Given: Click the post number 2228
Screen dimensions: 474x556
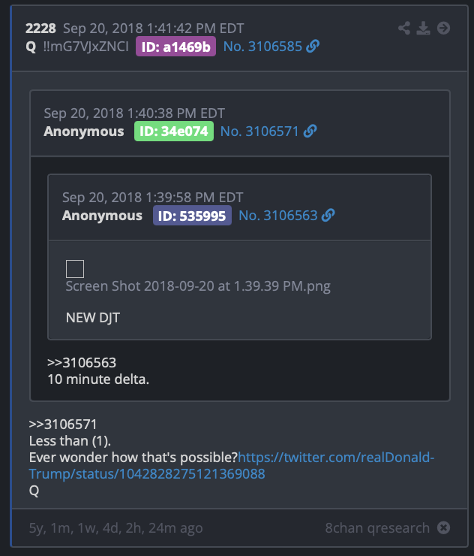Looking at the screenshot, I should pyautogui.click(x=40, y=29).
